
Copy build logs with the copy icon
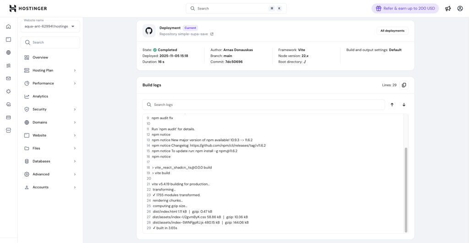coord(404,85)
